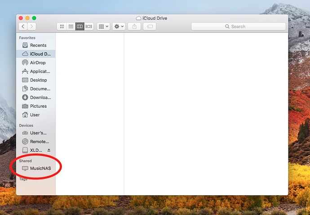Select iCloud Drive in sidebar
Image resolution: width=310 pixels, height=215 pixels.
[x=36, y=54]
